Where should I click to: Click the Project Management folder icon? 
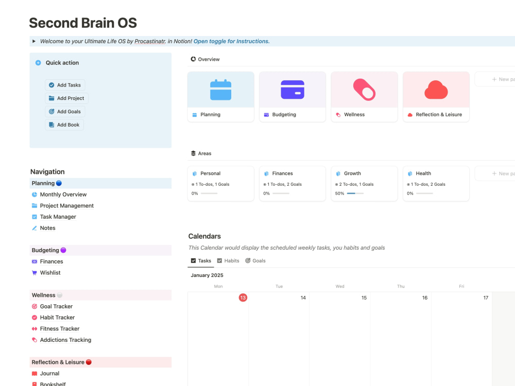click(x=35, y=206)
